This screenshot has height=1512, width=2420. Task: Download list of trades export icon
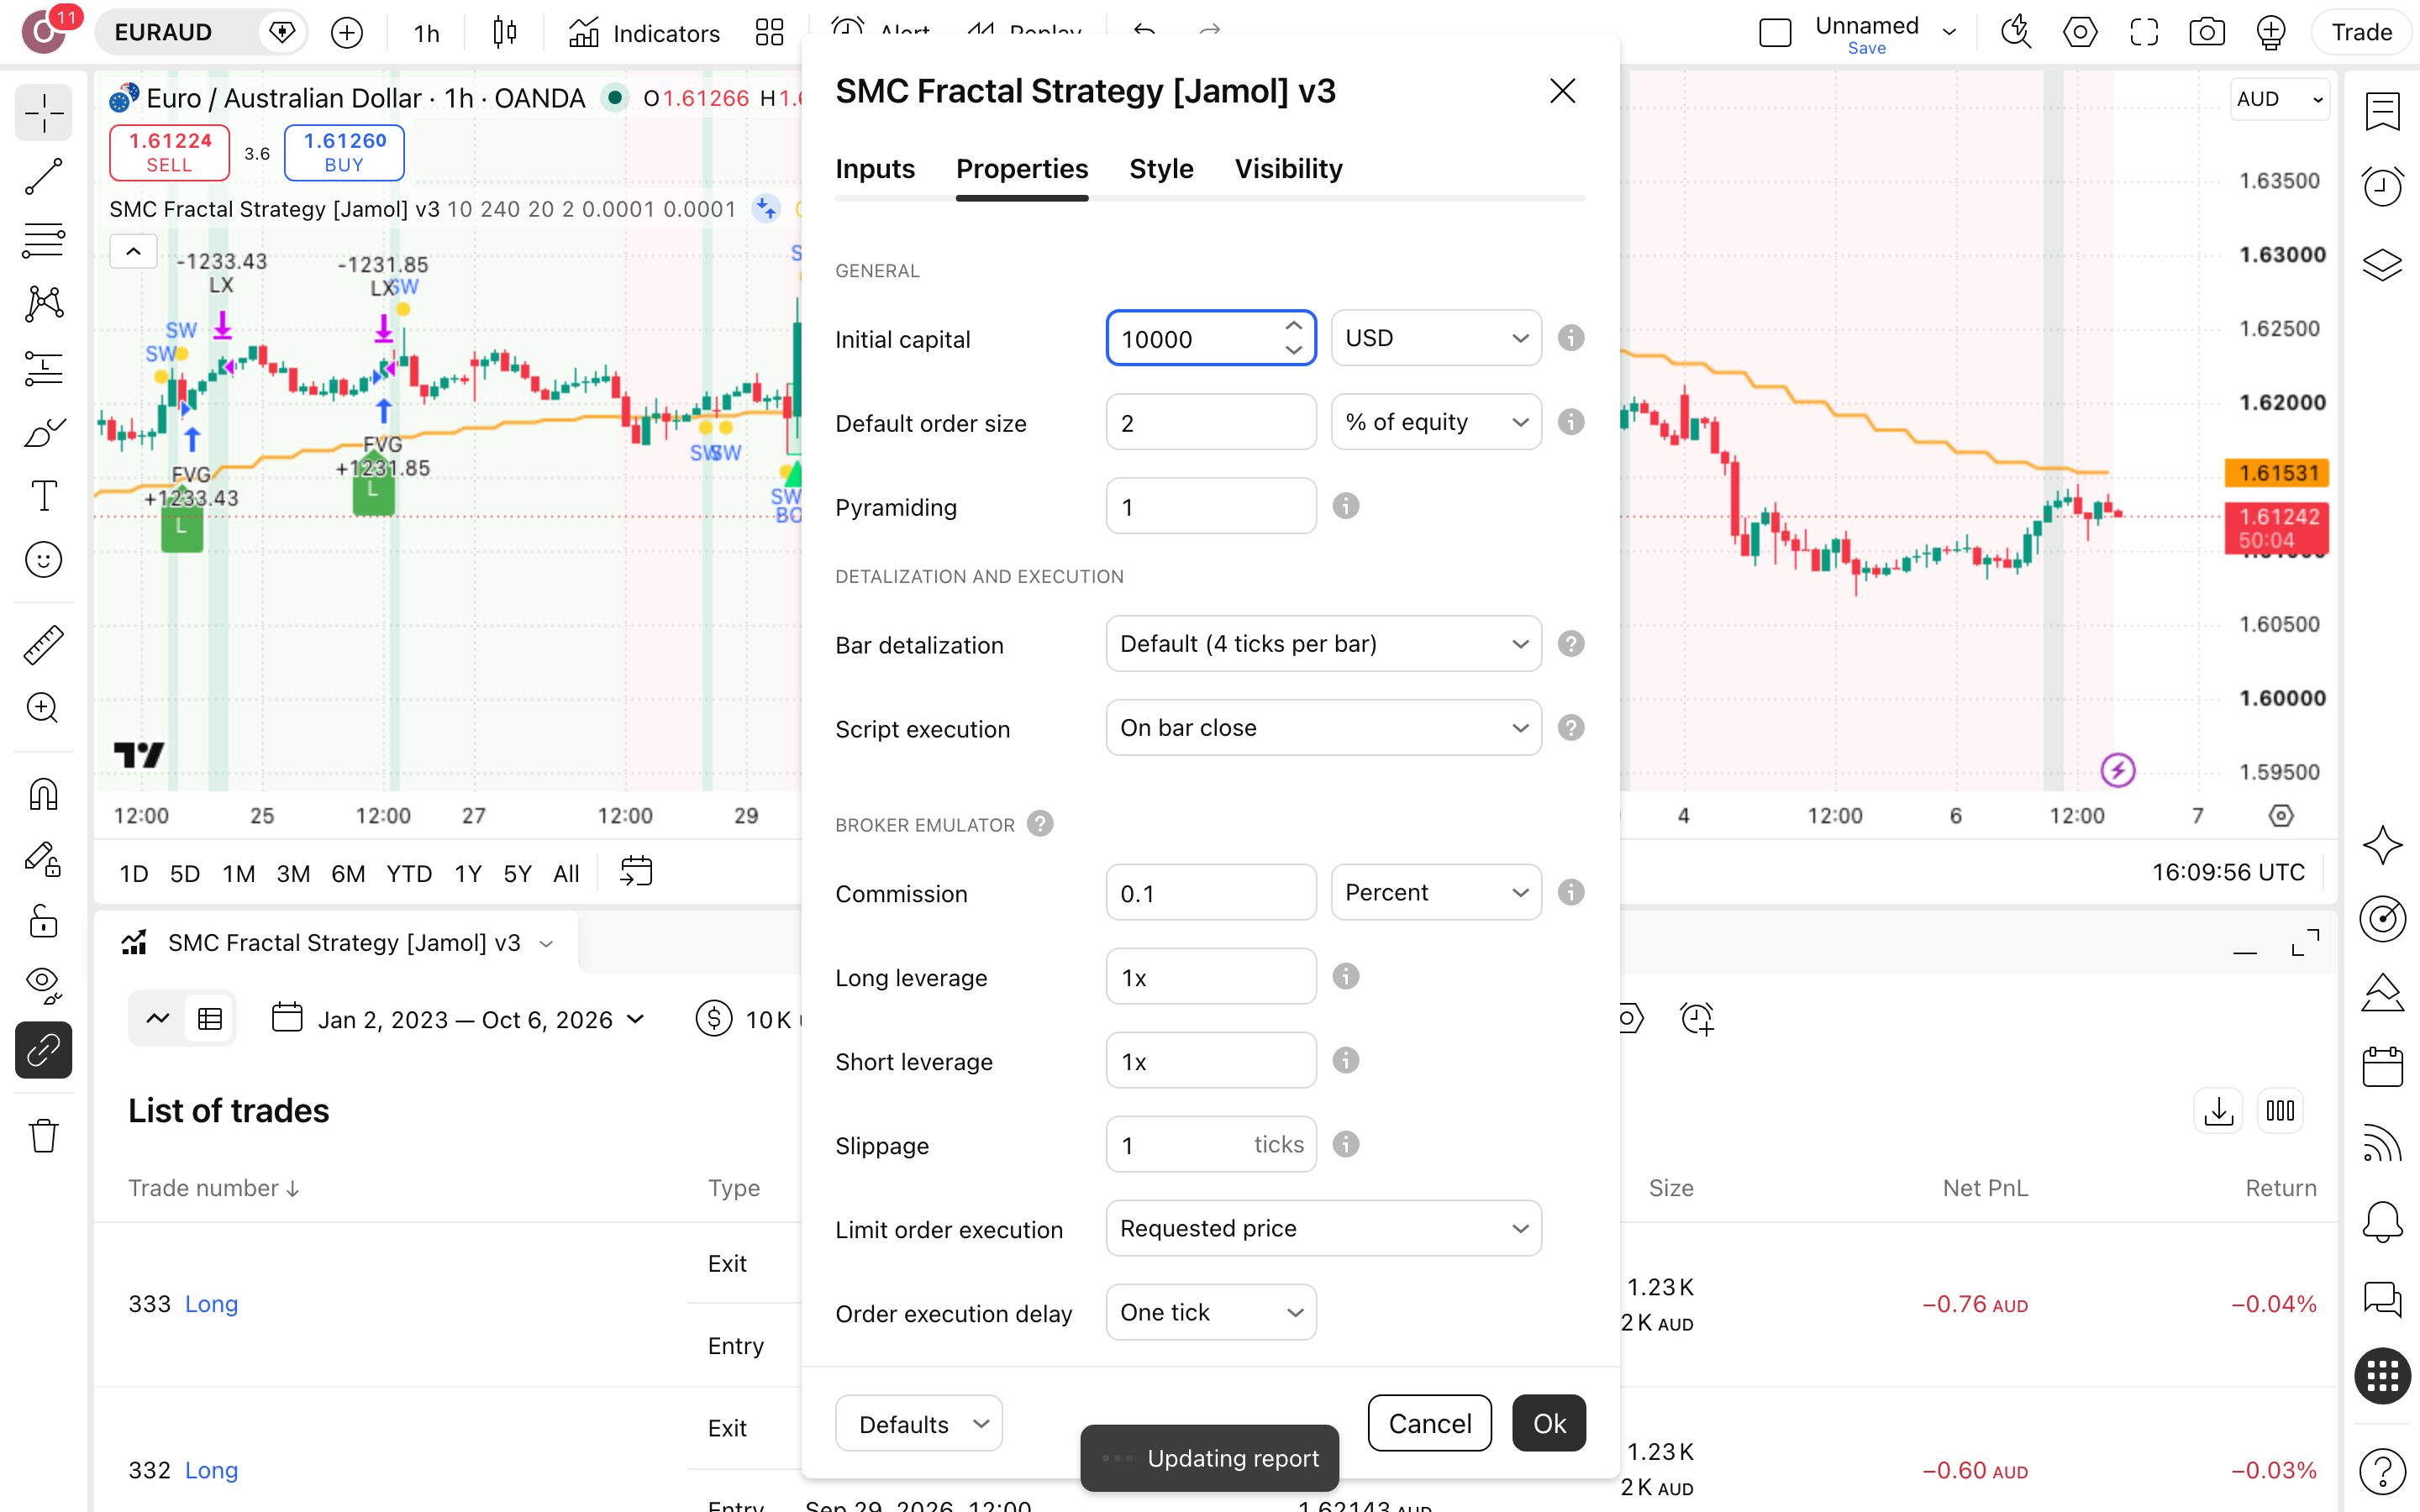coord(2218,1110)
